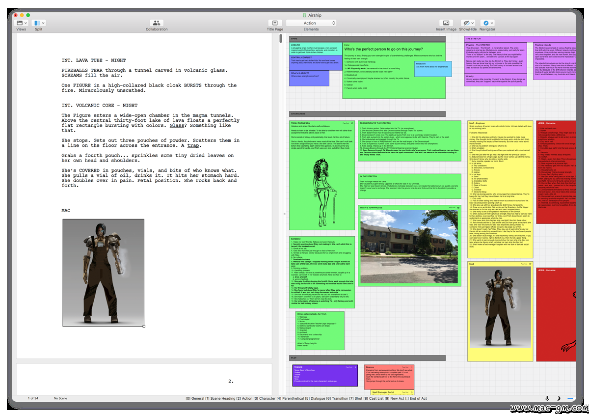The width and height of the screenshot is (589, 414).
Task: Select the Dialogue element in status bar
Action: click(x=318, y=398)
